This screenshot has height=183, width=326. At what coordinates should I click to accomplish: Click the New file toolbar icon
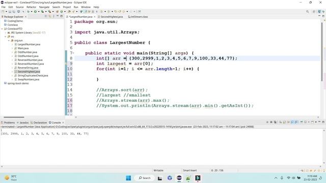[x=3, y=12]
